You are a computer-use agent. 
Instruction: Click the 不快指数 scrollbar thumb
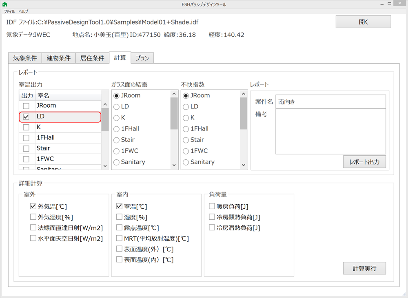click(x=244, y=113)
